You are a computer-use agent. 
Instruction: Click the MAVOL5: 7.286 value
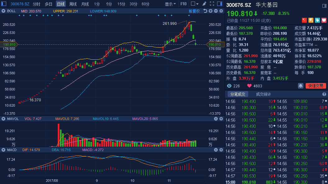[67, 119]
